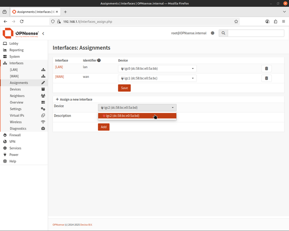Go to Neighbors in Interfaces submenu
289x231 pixels.
[x=17, y=96]
